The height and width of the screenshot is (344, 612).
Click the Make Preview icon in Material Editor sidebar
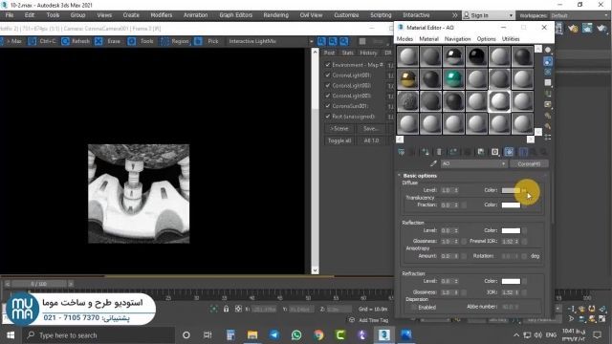548,104
